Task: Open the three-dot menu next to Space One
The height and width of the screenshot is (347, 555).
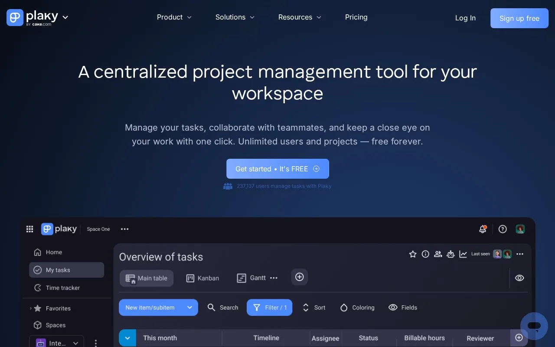Action: pos(125,229)
